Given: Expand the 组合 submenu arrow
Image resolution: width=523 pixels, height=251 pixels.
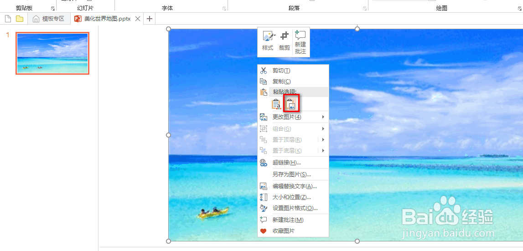Looking at the screenshot, I should (323, 128).
